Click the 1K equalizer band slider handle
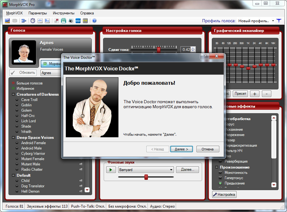 tap(248, 68)
